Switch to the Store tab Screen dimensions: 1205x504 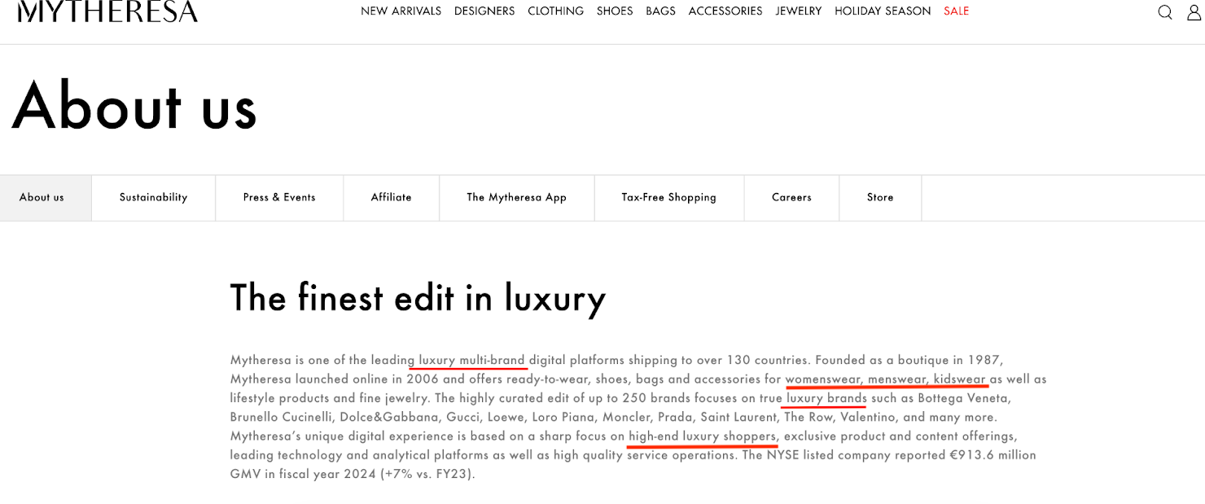point(880,198)
